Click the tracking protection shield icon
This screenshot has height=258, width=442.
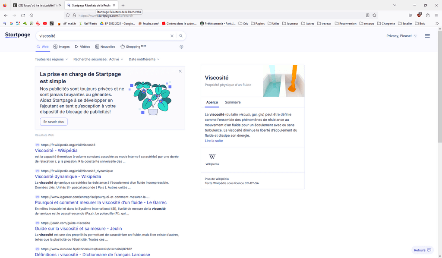[68, 16]
